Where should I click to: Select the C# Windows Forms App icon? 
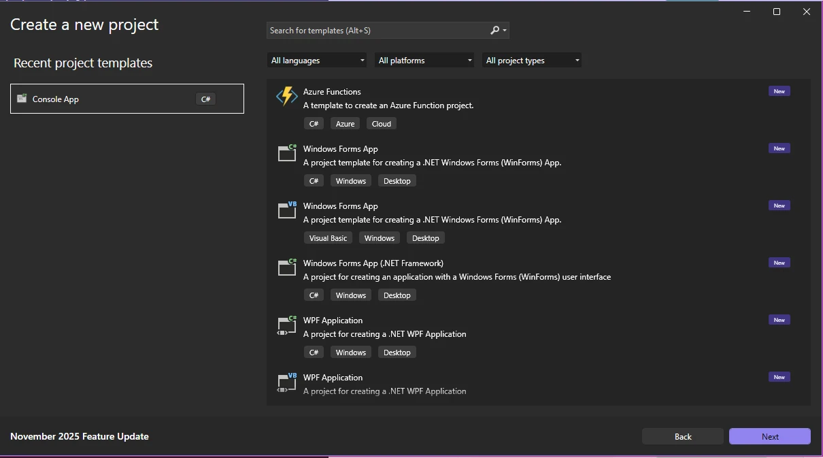tap(287, 153)
